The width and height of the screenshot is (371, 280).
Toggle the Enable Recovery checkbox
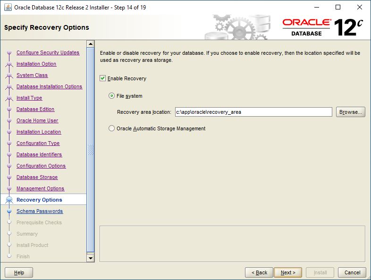[x=102, y=78]
